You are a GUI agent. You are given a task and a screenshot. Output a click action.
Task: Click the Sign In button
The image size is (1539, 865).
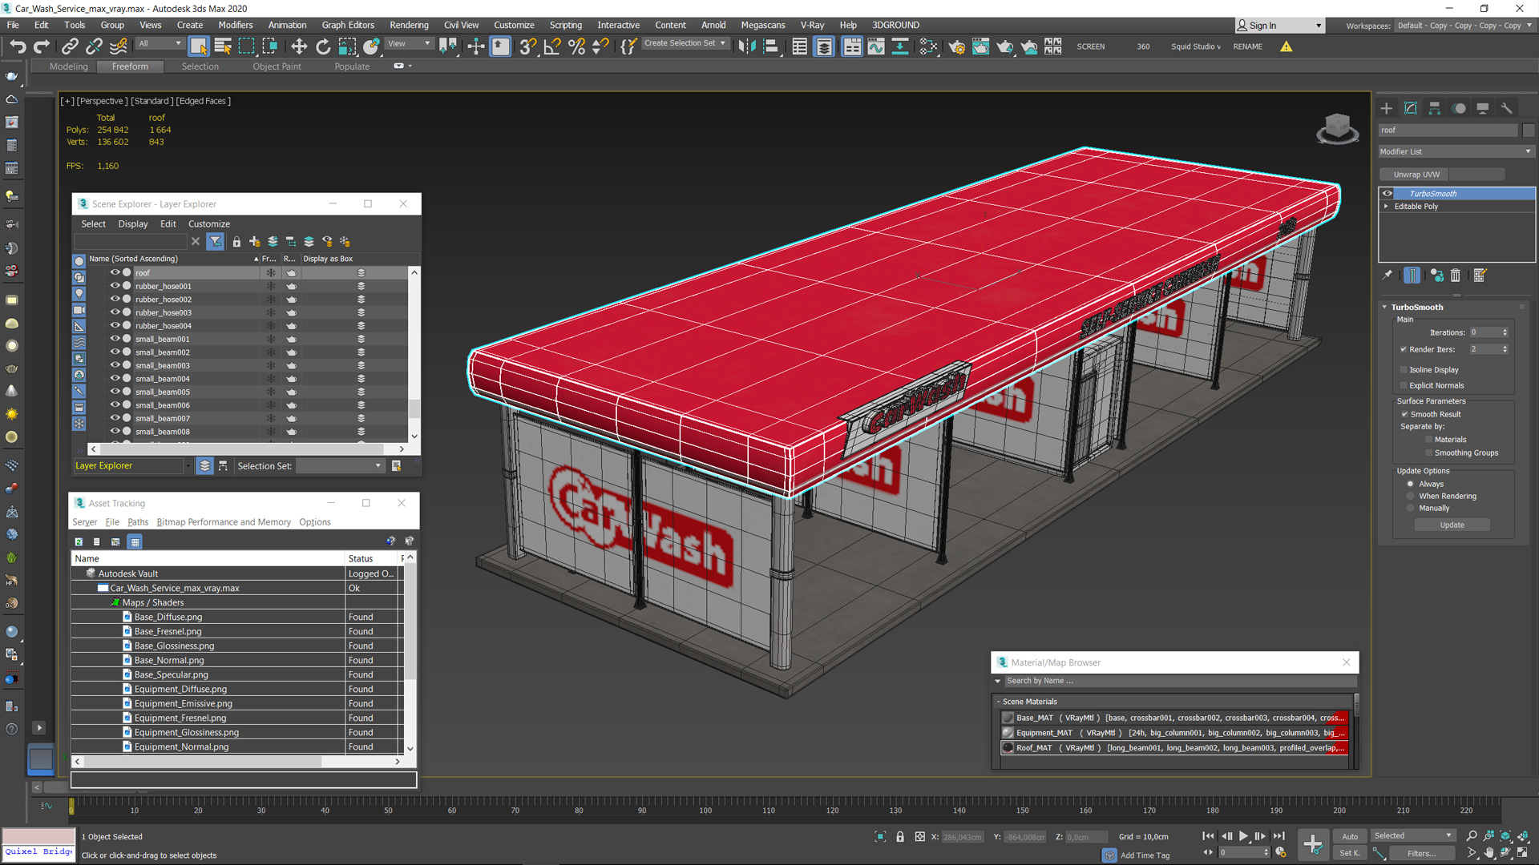(1279, 26)
